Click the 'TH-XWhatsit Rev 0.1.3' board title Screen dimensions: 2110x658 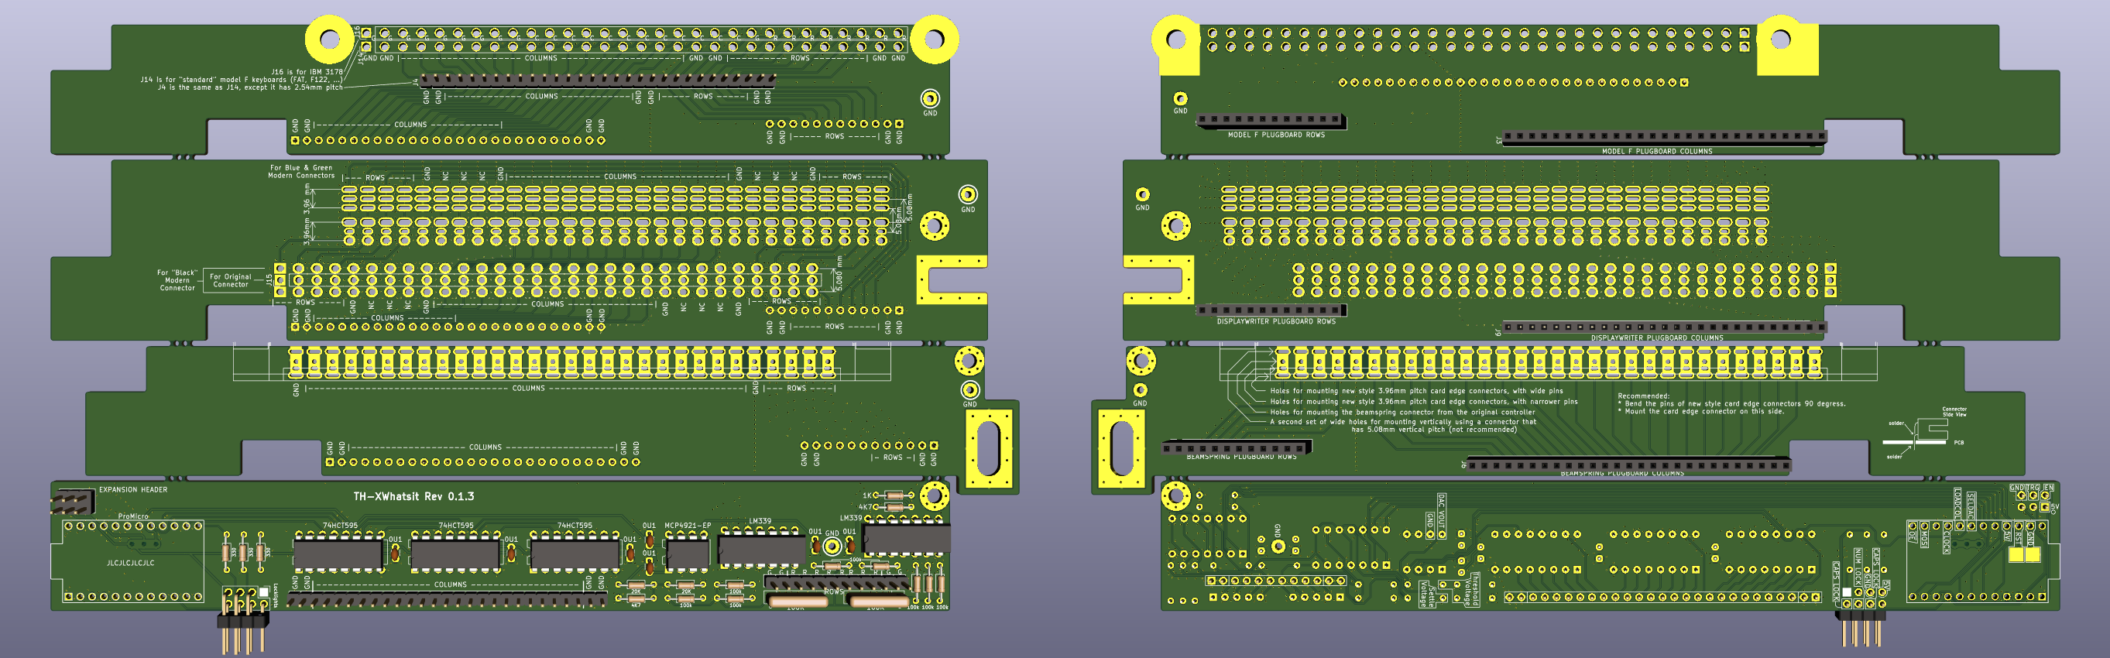[413, 496]
